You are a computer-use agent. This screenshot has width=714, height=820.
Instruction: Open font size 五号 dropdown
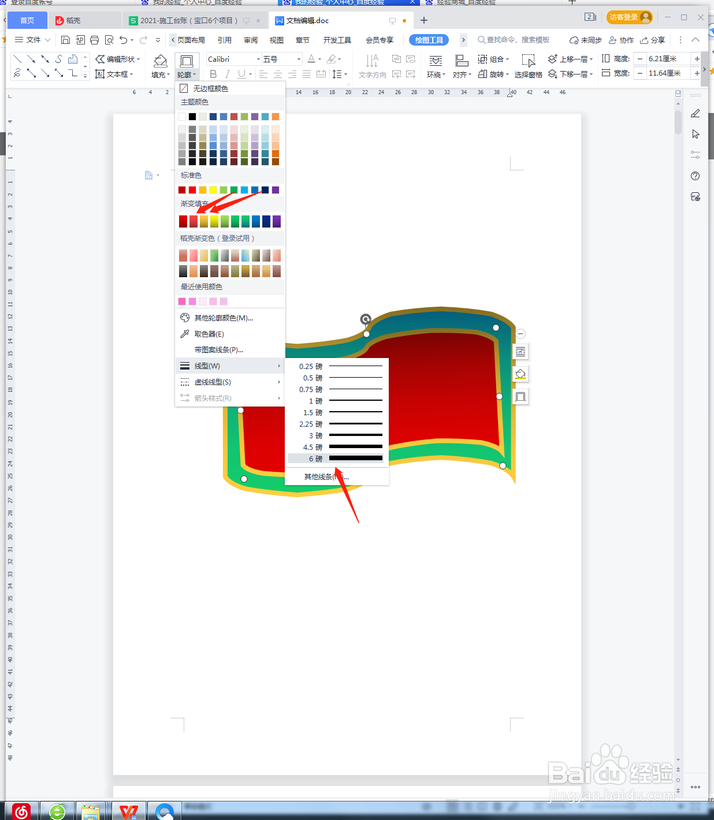(281, 59)
